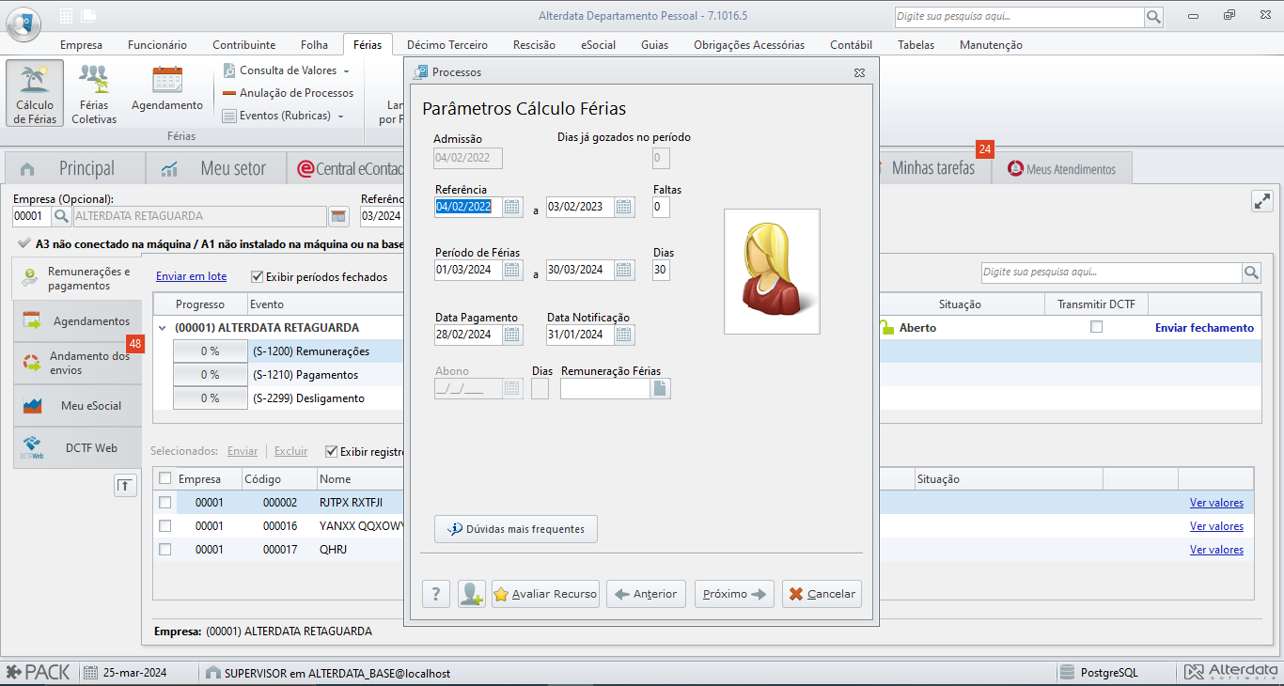Click the Anterior button
Screen dimensions: 1284x686
(x=644, y=594)
